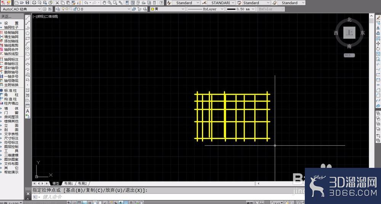381x204 pixels.
Task: Select the Arc draw tool
Action: click(x=28, y=43)
